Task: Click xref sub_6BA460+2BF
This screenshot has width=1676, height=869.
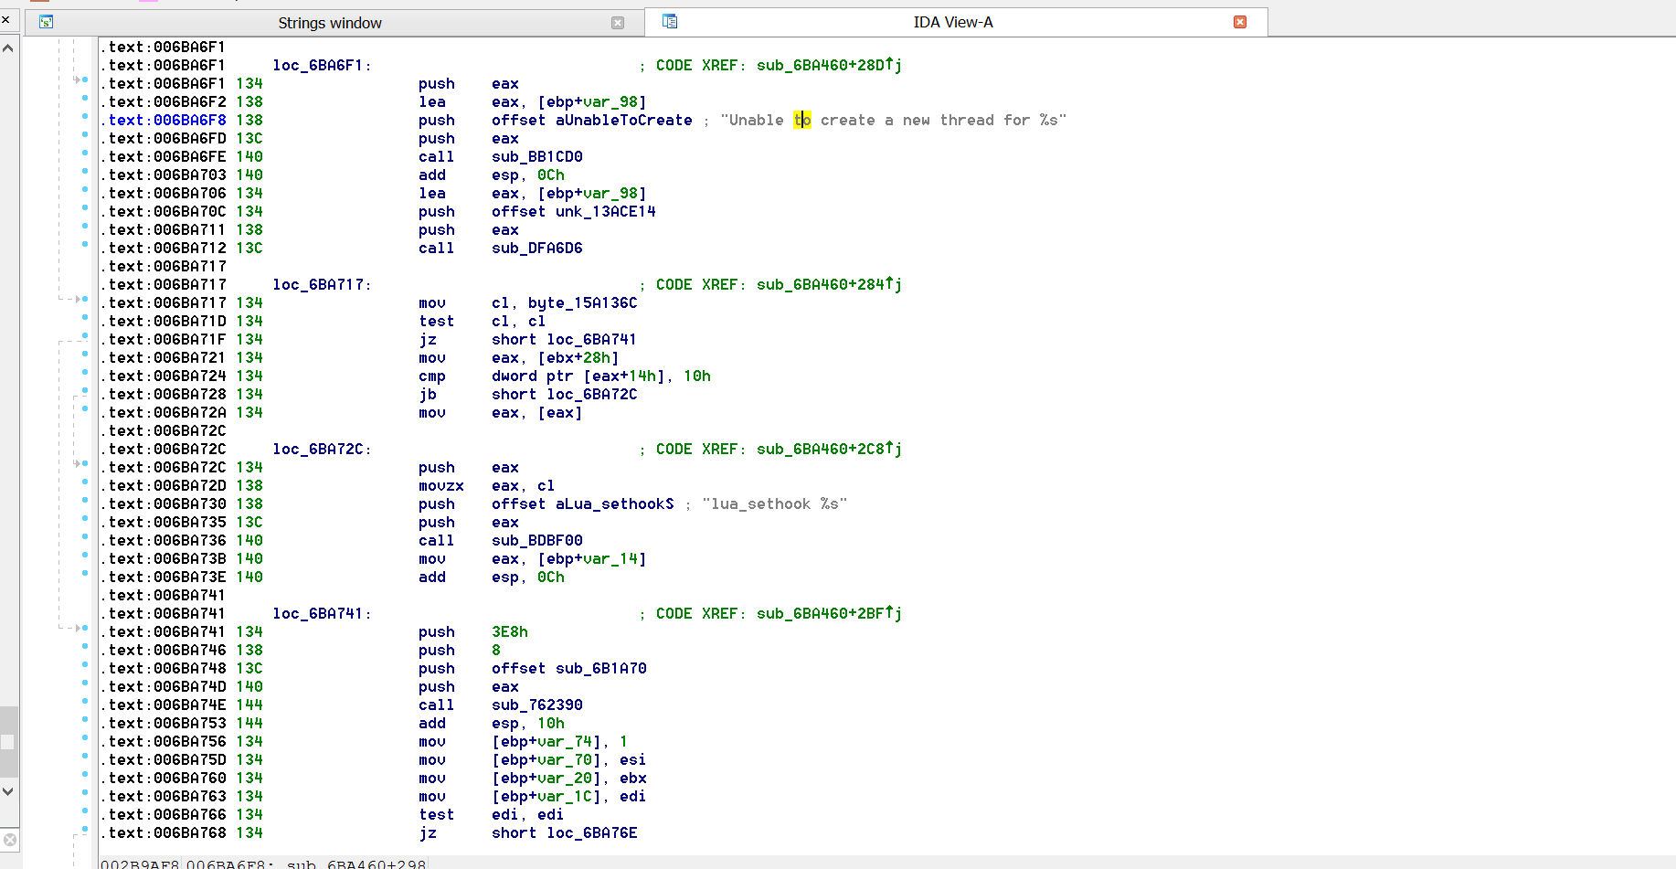Action: click(821, 614)
